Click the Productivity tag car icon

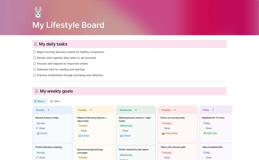pyautogui.click(x=163, y=133)
